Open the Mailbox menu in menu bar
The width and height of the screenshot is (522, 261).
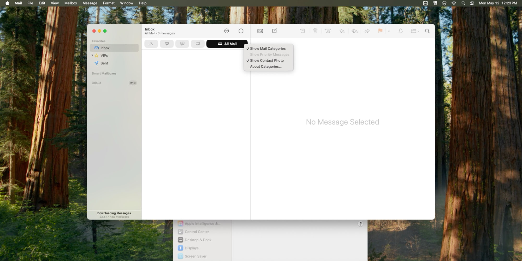pos(70,3)
